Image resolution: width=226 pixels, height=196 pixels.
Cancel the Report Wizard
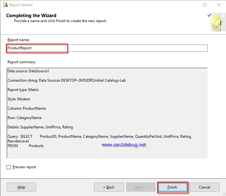204,187
